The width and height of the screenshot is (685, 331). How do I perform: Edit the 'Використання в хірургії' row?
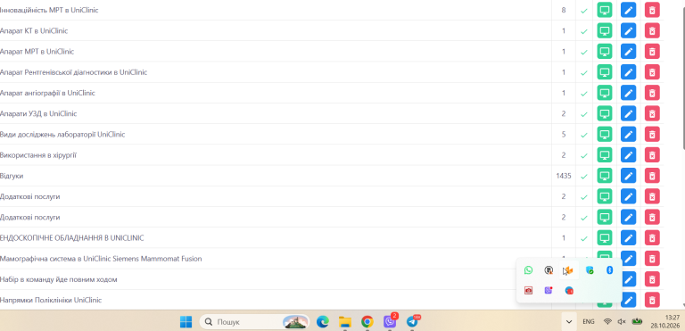(x=628, y=154)
